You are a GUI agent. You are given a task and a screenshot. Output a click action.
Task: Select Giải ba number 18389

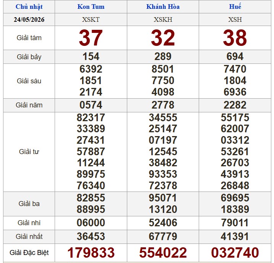(235, 209)
